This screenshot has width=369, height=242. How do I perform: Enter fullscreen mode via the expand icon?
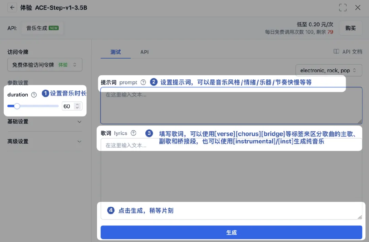click(343, 7)
